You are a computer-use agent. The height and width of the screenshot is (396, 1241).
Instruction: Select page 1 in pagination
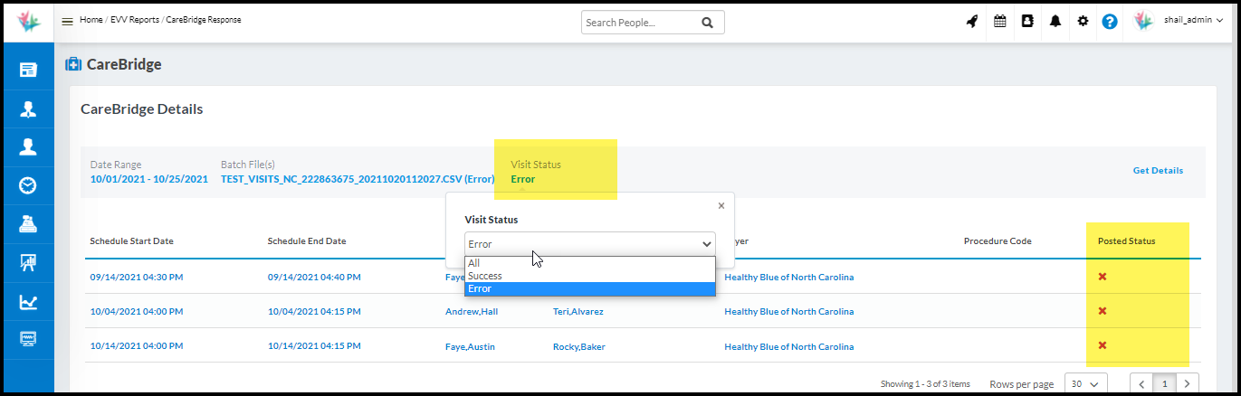pyautogui.click(x=1165, y=384)
